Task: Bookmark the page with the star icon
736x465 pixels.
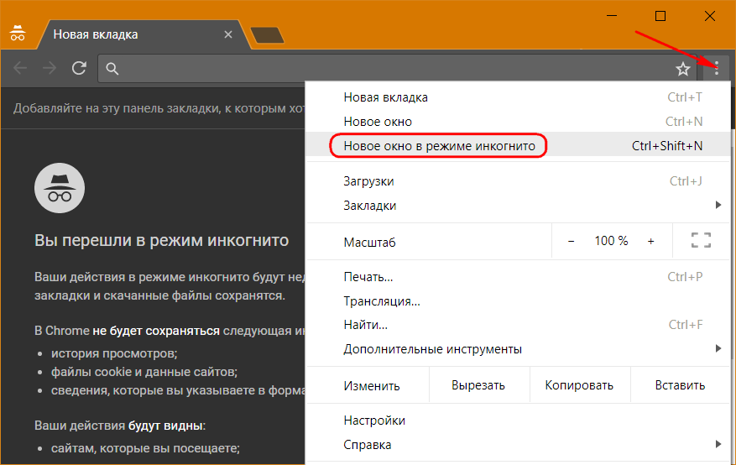Action: point(683,69)
